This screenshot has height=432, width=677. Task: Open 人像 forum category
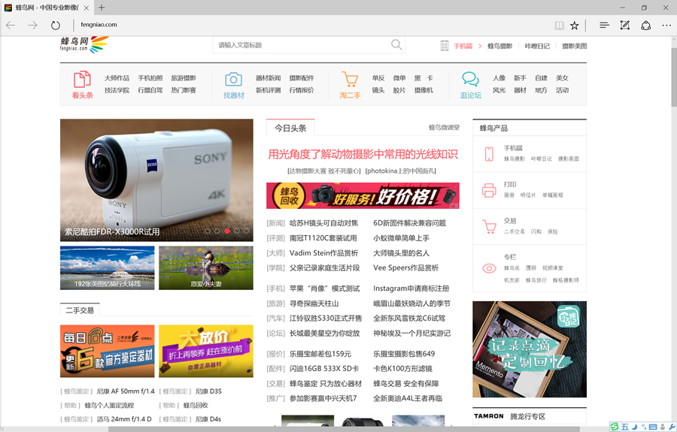click(x=499, y=78)
